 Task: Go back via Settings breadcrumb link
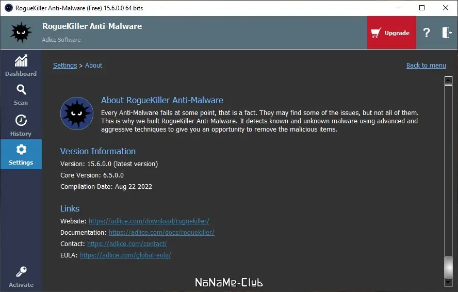coord(65,65)
